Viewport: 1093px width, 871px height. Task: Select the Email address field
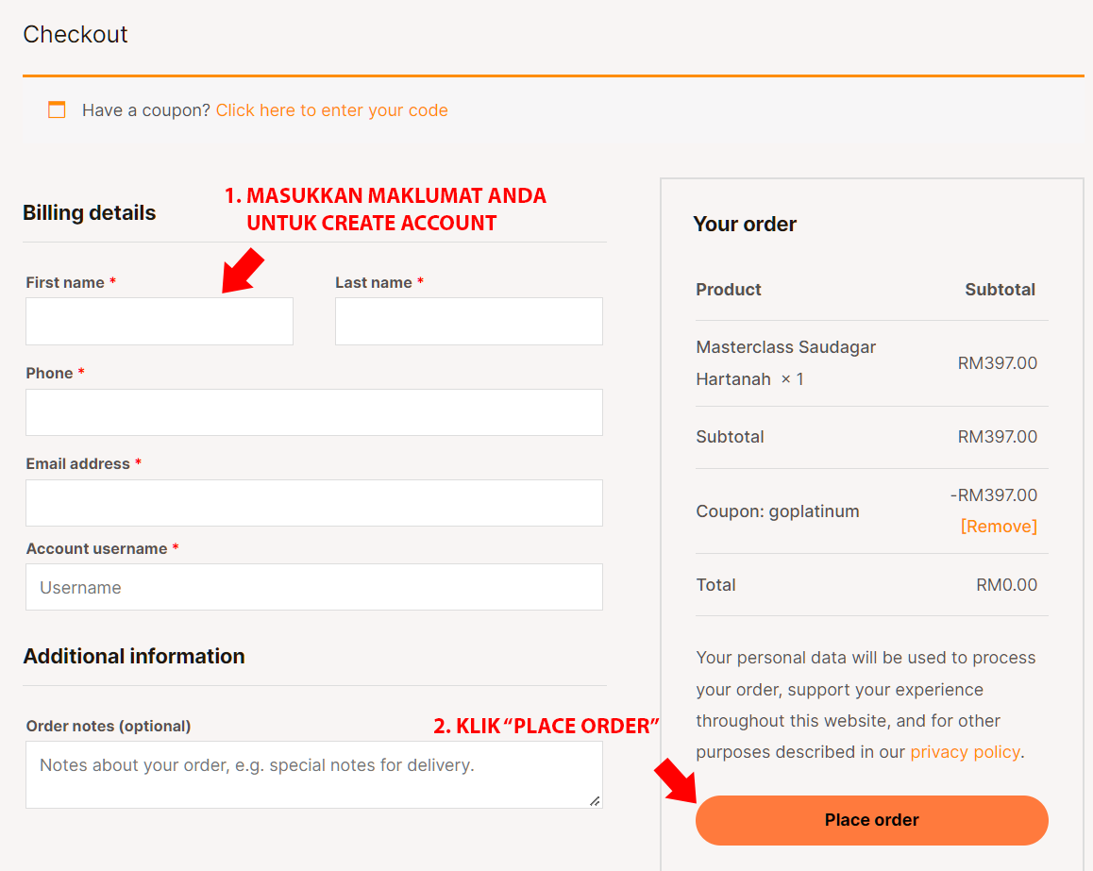(x=314, y=502)
